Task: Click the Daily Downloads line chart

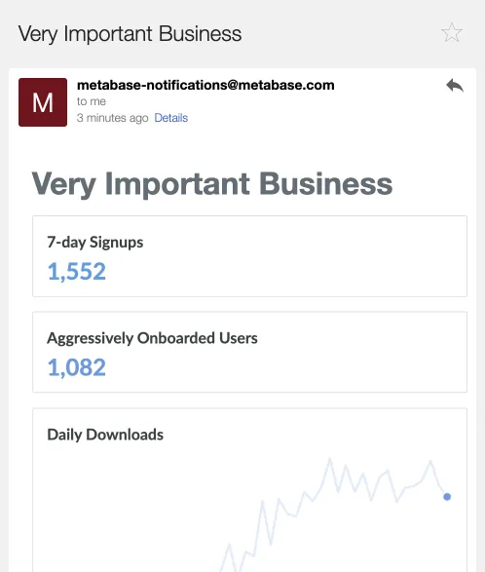Action: pyautogui.click(x=335, y=515)
